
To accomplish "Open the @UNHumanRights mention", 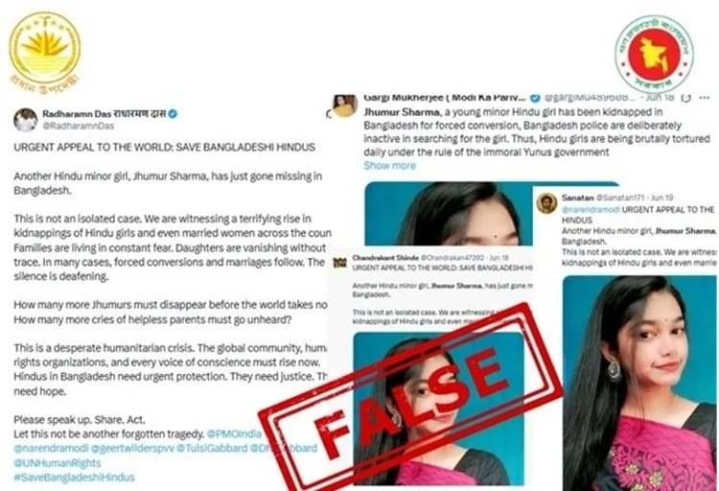I will (x=57, y=463).
